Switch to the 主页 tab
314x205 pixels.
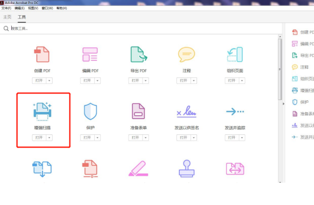coord(7,17)
